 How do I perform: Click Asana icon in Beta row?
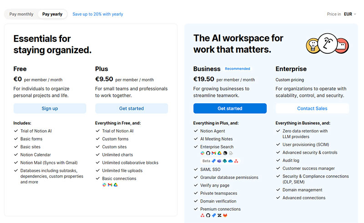pos(236,161)
